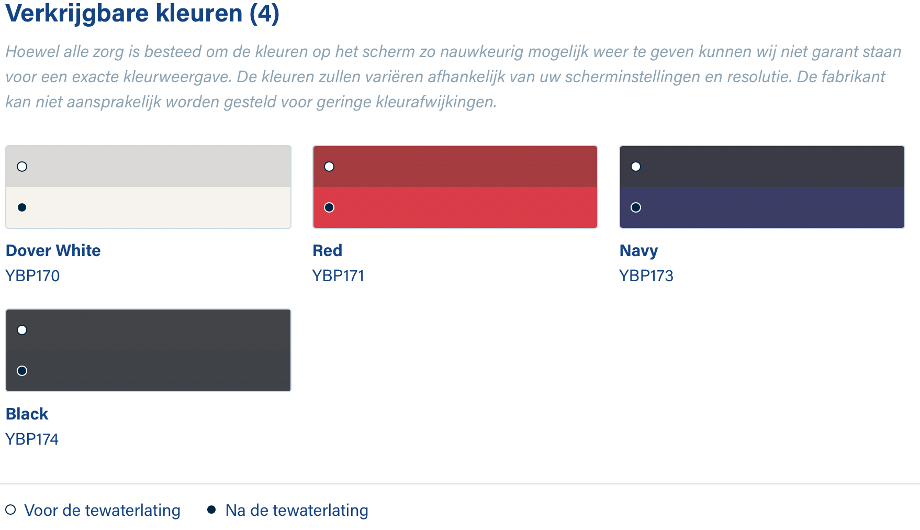Click Red swatch lower marker dot
Image resolution: width=920 pixels, height=530 pixels.
(329, 207)
